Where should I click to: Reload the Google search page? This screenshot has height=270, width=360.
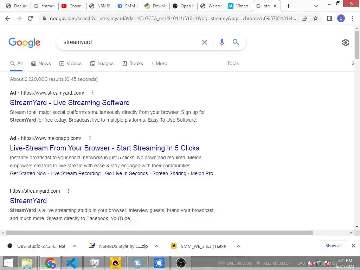point(30,18)
